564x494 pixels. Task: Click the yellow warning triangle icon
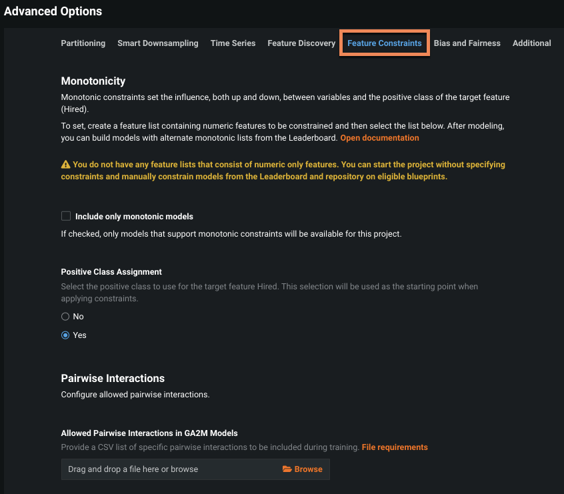(x=65, y=165)
